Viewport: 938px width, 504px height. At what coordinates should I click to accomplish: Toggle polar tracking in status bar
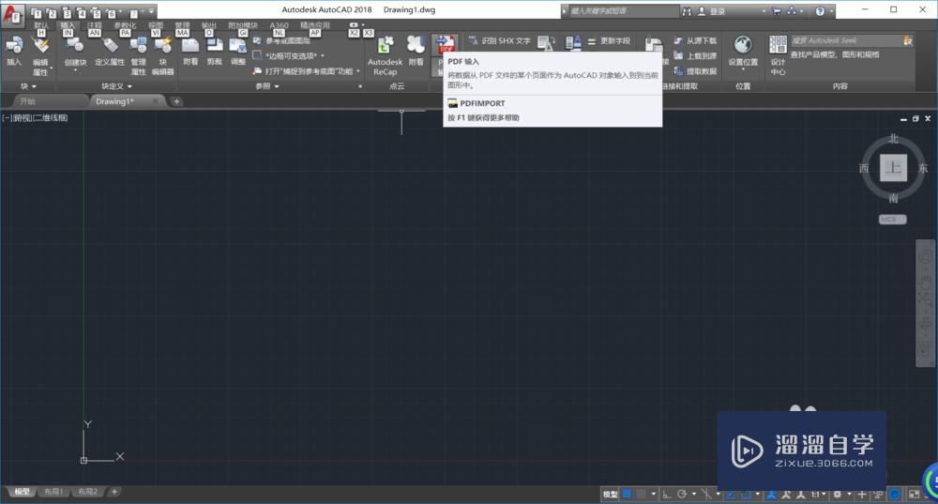tap(681, 494)
